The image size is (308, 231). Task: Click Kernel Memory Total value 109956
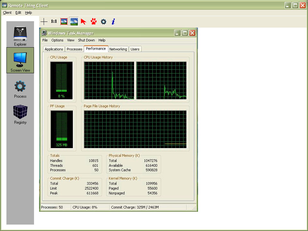point(151,183)
